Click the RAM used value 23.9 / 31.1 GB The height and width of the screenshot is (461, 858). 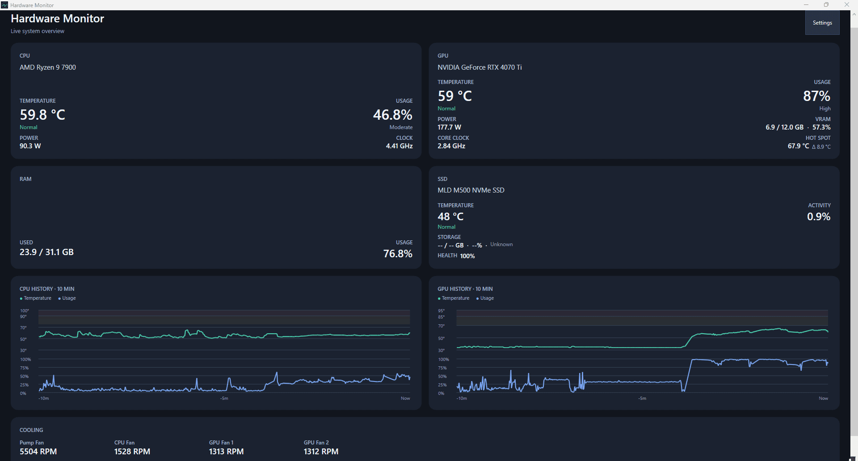point(46,252)
